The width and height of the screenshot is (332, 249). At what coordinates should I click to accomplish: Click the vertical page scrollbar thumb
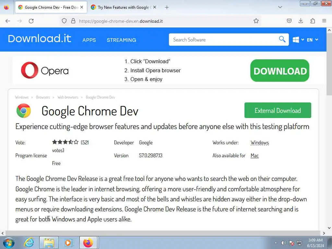(329, 65)
